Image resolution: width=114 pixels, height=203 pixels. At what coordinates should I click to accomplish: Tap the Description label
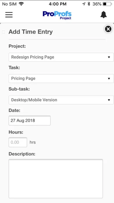(x=22, y=154)
